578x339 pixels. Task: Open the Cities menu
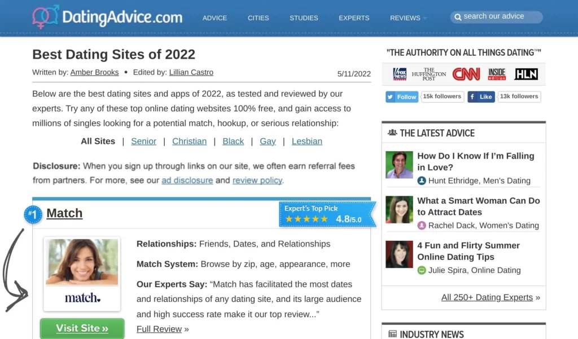point(258,17)
